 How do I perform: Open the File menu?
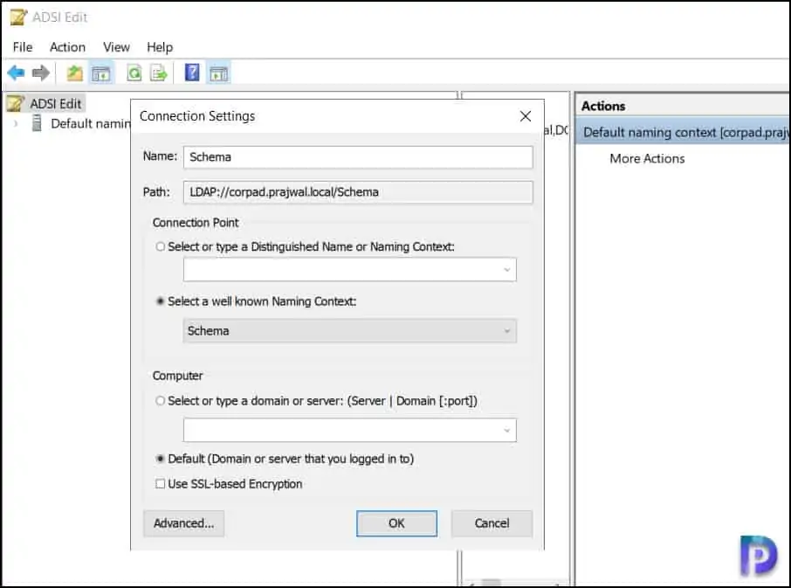(x=23, y=47)
